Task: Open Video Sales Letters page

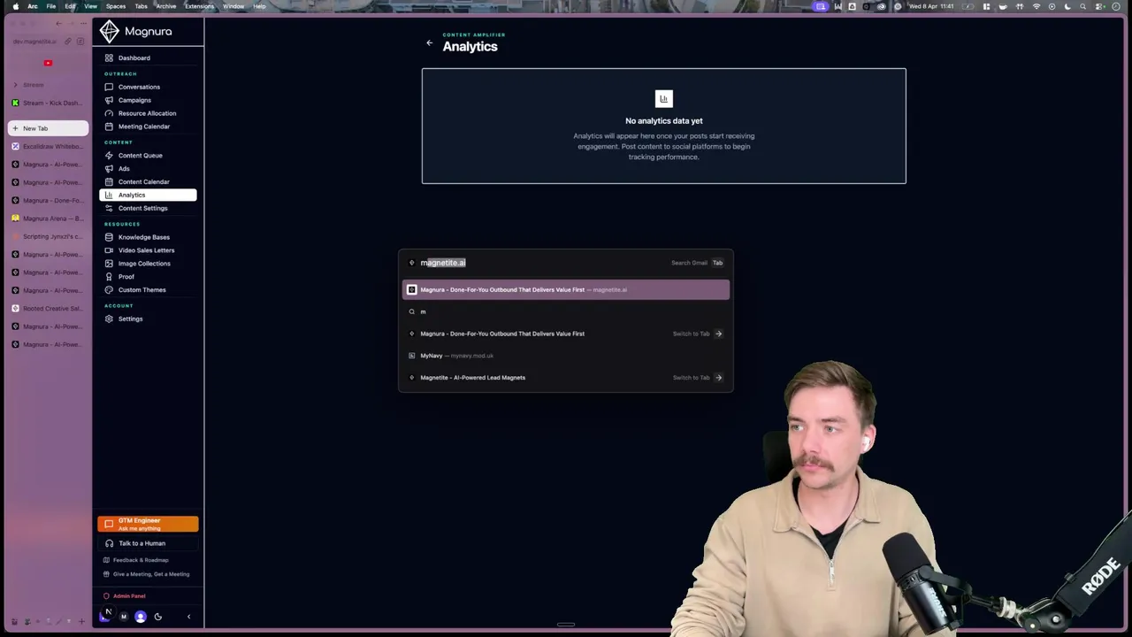Action: click(x=148, y=250)
